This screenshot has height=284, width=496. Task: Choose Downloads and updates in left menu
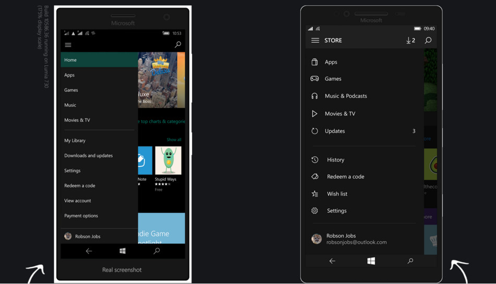point(88,156)
